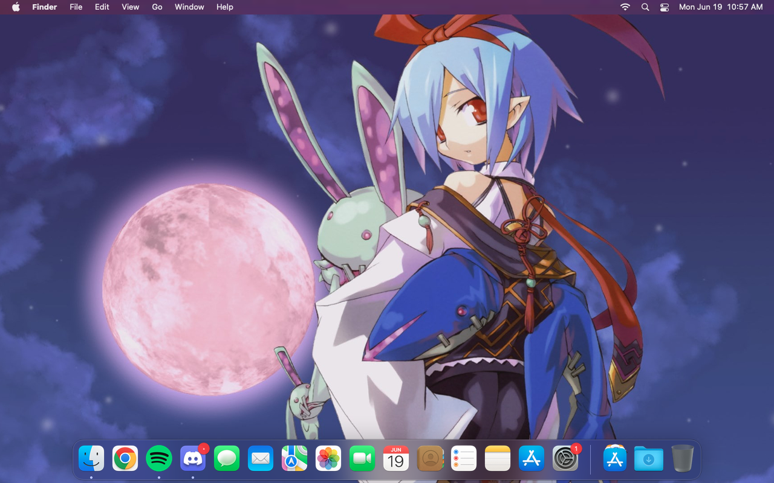Viewport: 774px width, 483px height.
Task: Open App Store next to Notes
Action: (532, 459)
